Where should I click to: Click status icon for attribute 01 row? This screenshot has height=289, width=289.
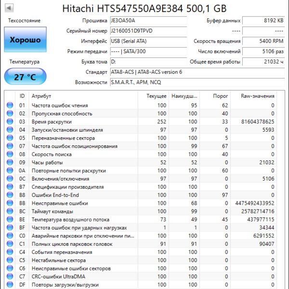[x=10, y=105]
